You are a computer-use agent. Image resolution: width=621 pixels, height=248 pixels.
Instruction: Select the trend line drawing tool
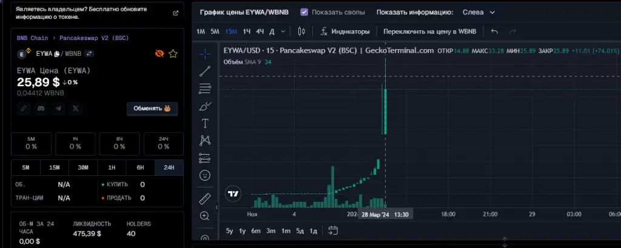point(205,72)
